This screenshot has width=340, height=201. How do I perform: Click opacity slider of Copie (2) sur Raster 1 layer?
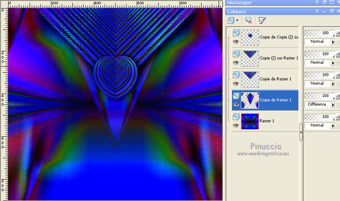[x=319, y=54]
